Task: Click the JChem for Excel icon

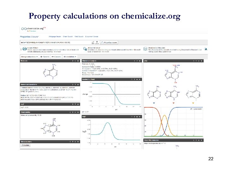Action: 85,49
